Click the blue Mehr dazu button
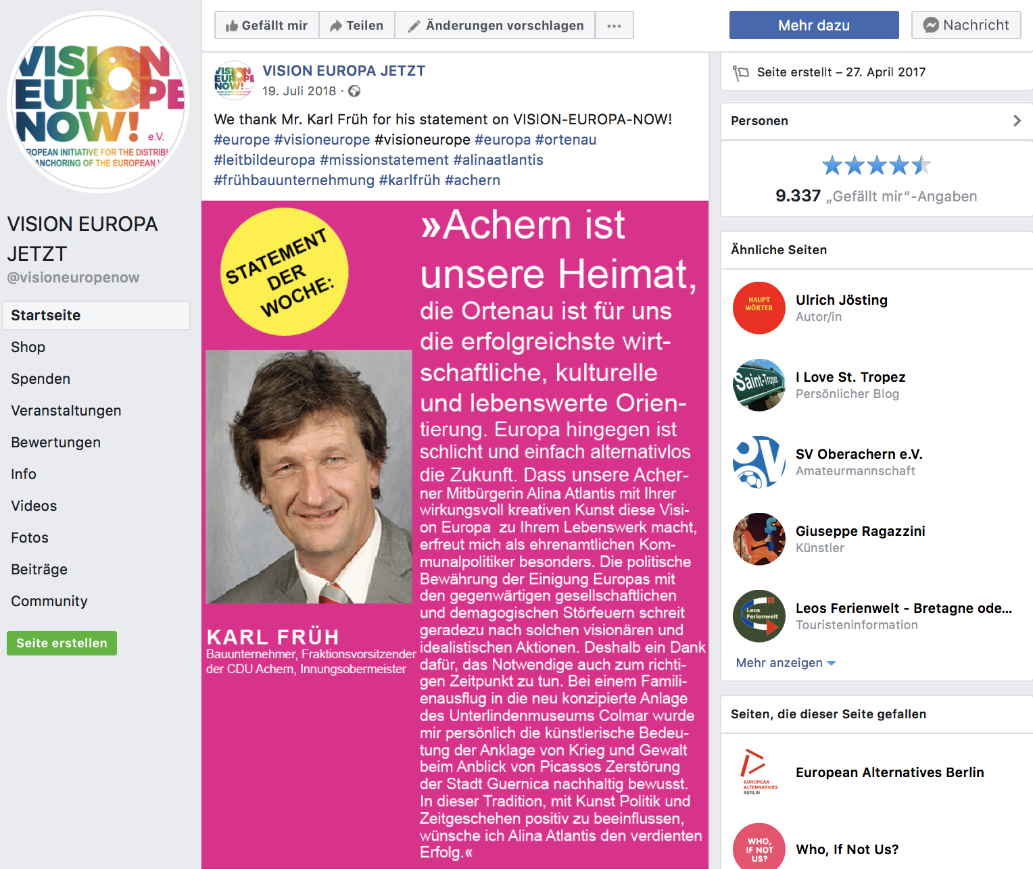 click(x=814, y=25)
